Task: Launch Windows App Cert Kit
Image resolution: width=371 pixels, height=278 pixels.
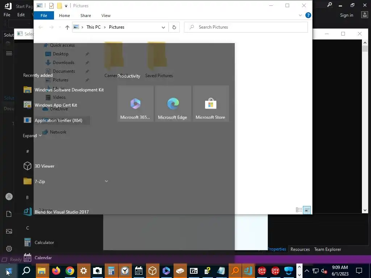Action: (55, 105)
